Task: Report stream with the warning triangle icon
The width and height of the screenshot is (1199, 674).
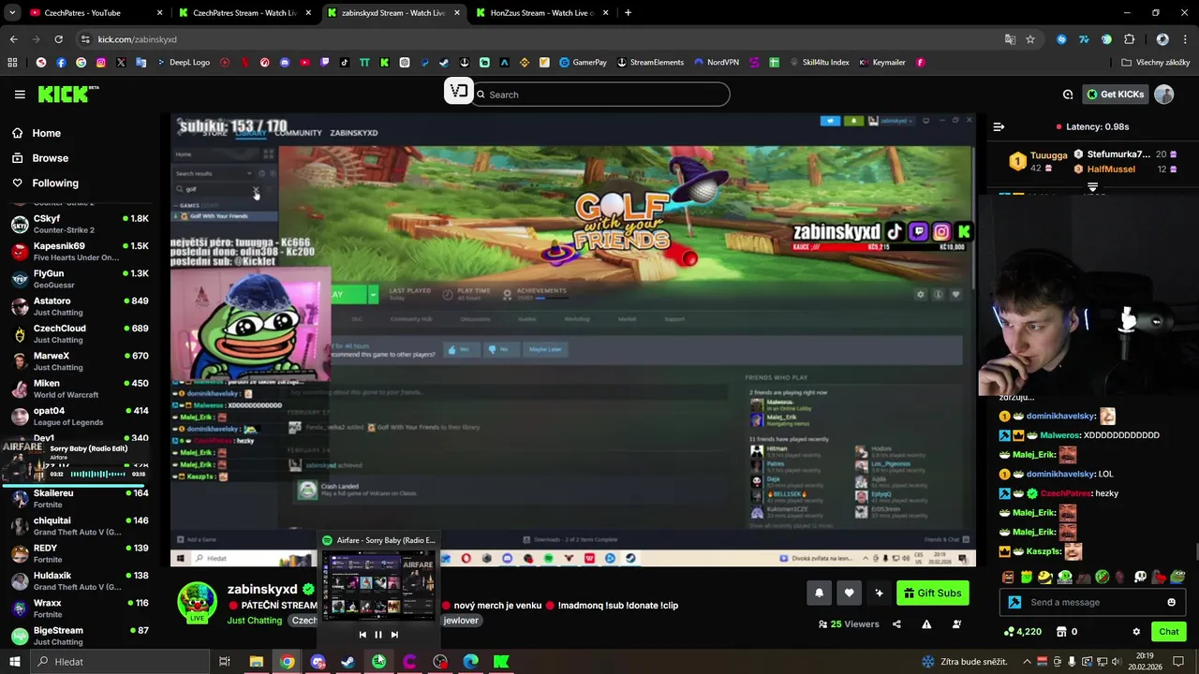Action: coord(926,624)
